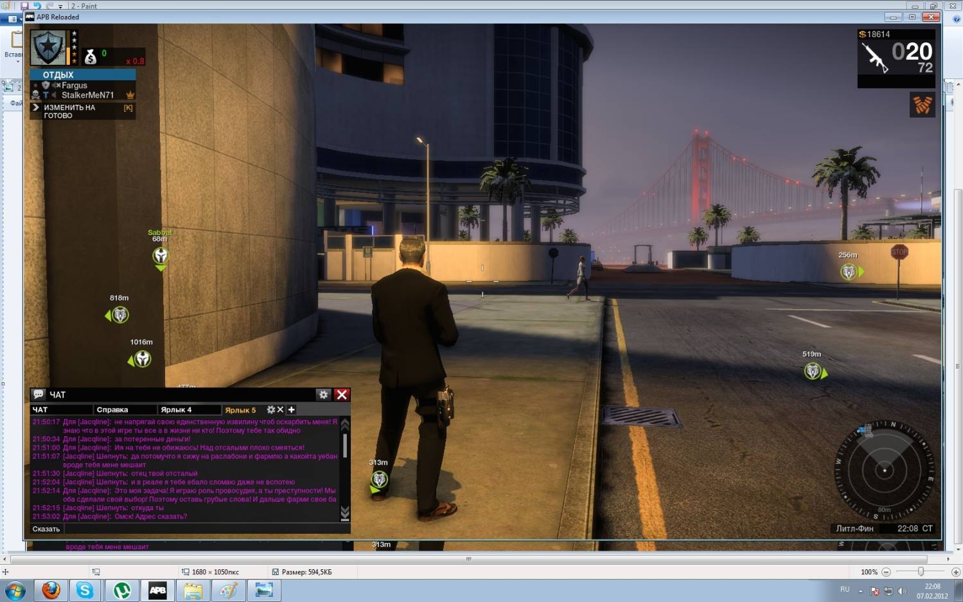Click the Сказать channel button
Viewport: 963px width, 602px height.
pyautogui.click(x=46, y=529)
